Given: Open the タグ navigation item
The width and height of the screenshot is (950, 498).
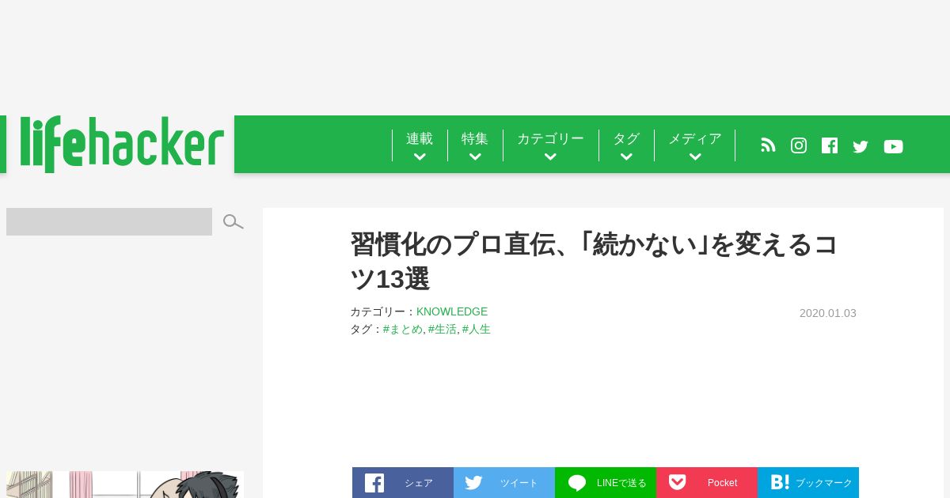Looking at the screenshot, I should (626, 138).
